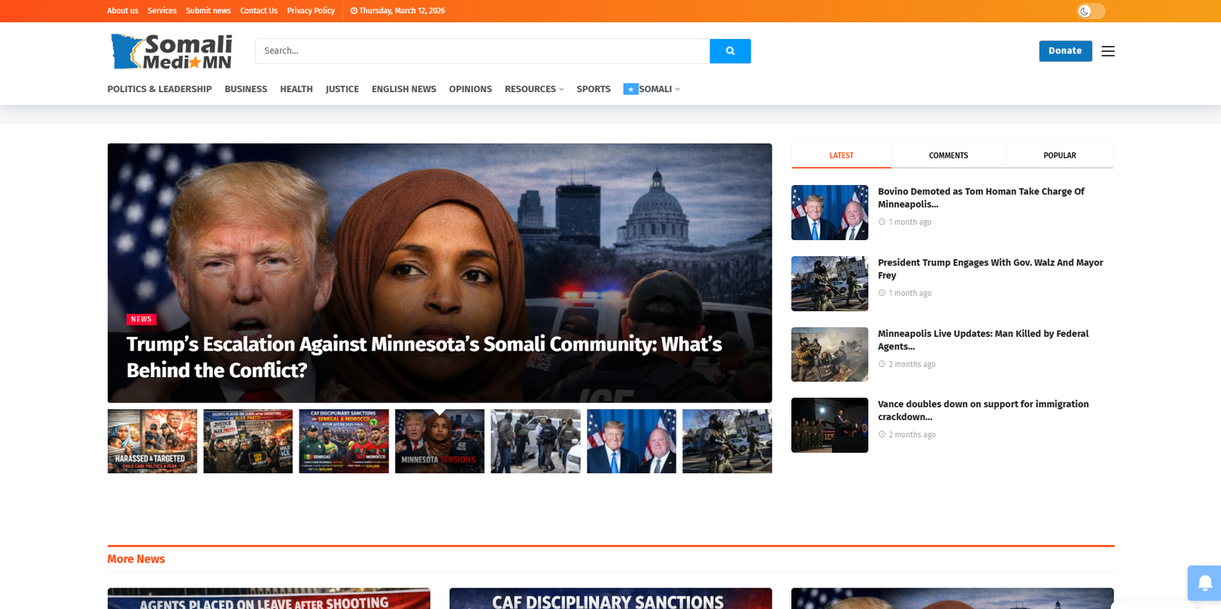Click President Trump Engages article thumbnail

pyautogui.click(x=830, y=284)
